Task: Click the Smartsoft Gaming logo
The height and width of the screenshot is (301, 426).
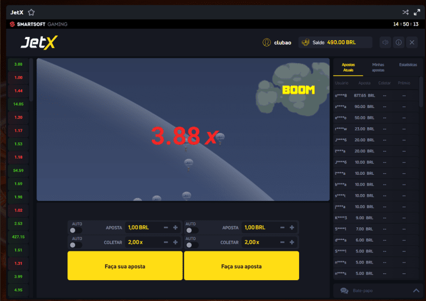Action: pyautogui.click(x=39, y=24)
